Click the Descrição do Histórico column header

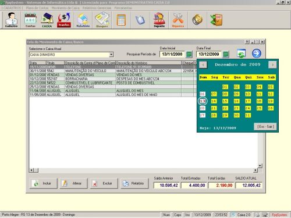pos(148,63)
